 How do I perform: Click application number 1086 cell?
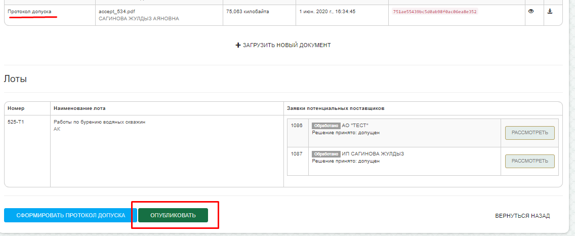click(x=297, y=126)
